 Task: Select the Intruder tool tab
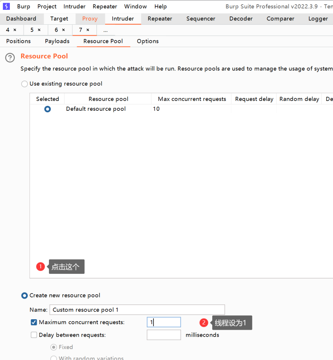123,19
